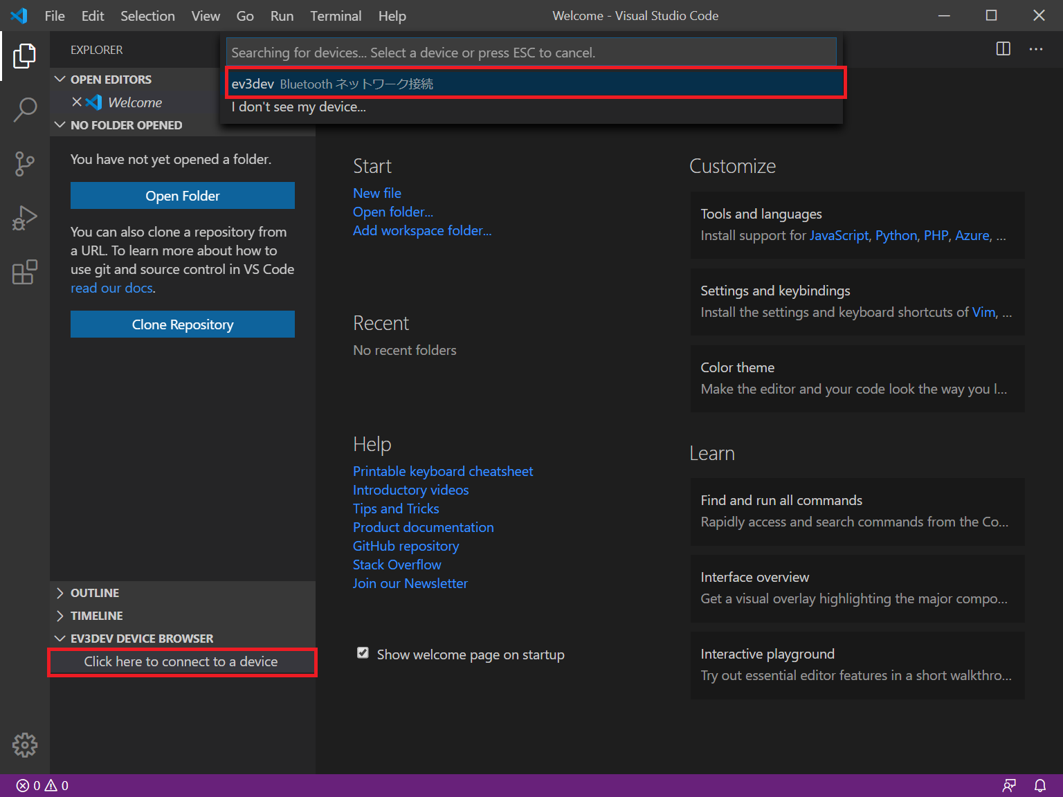This screenshot has width=1063, height=797.
Task: Click the New file link
Action: click(x=377, y=193)
